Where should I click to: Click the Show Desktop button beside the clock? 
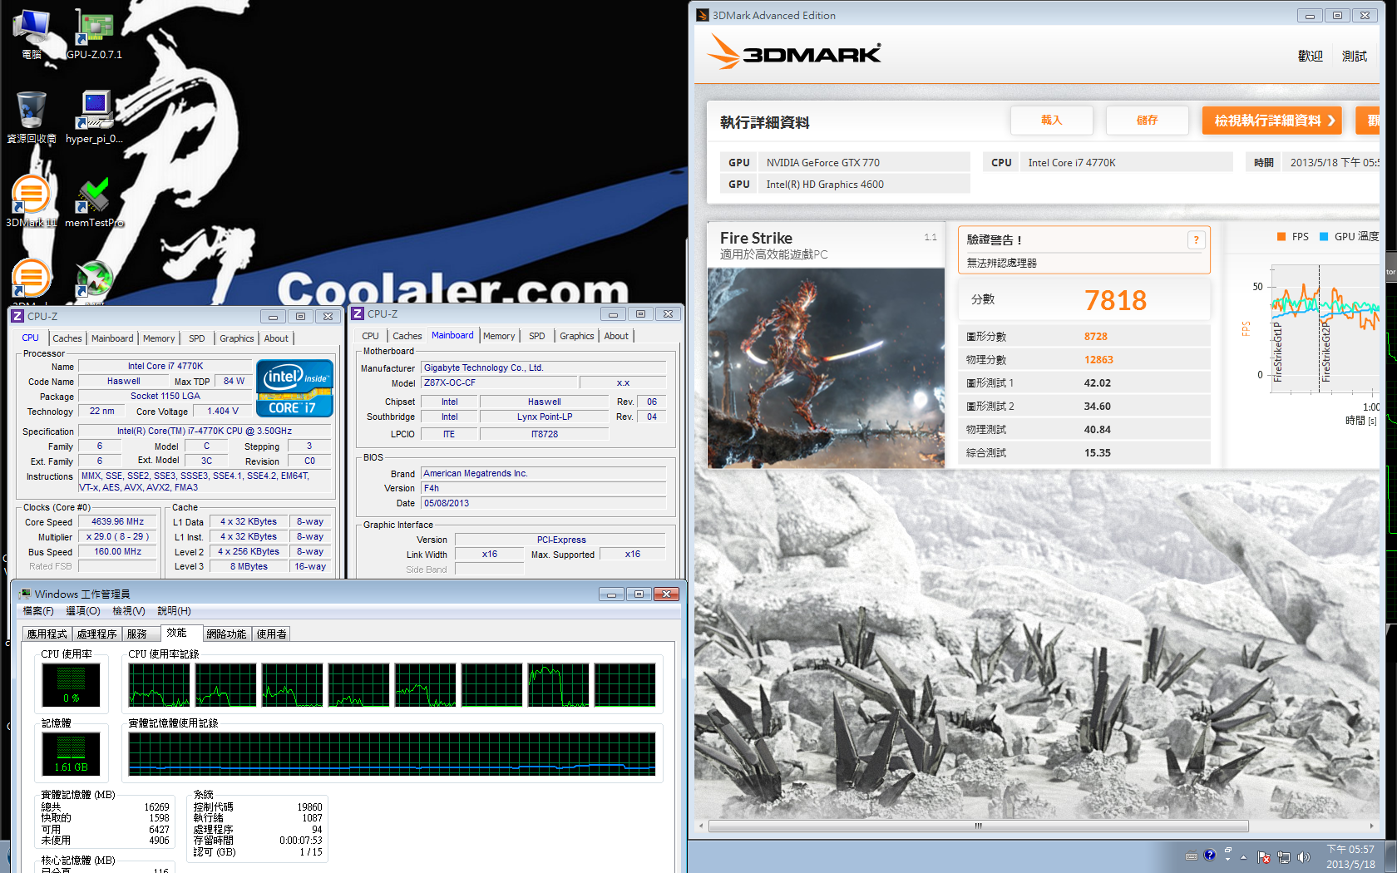(x=1389, y=856)
